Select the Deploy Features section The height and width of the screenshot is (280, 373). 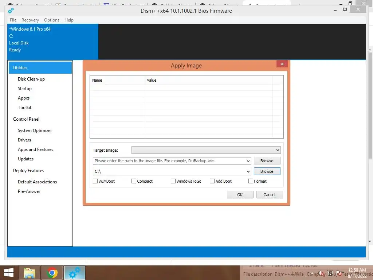[28, 171]
